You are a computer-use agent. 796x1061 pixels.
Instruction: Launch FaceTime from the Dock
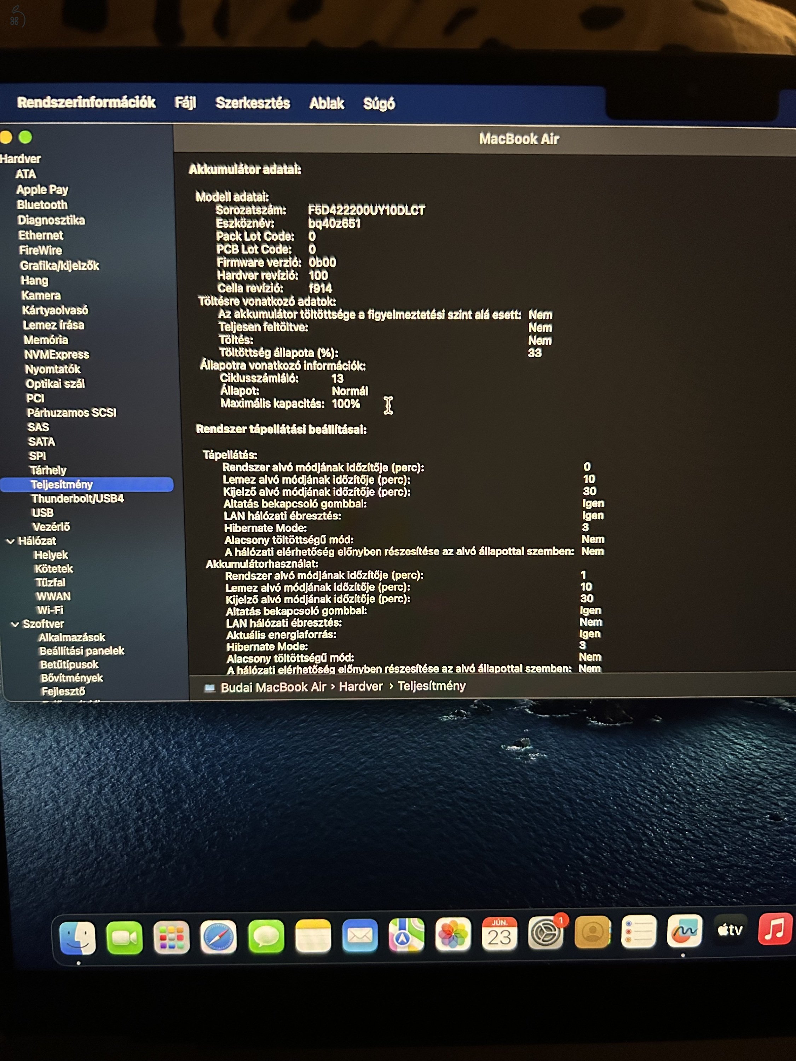(x=124, y=938)
